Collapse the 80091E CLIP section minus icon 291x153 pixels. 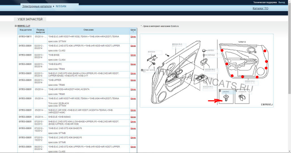point(16,26)
